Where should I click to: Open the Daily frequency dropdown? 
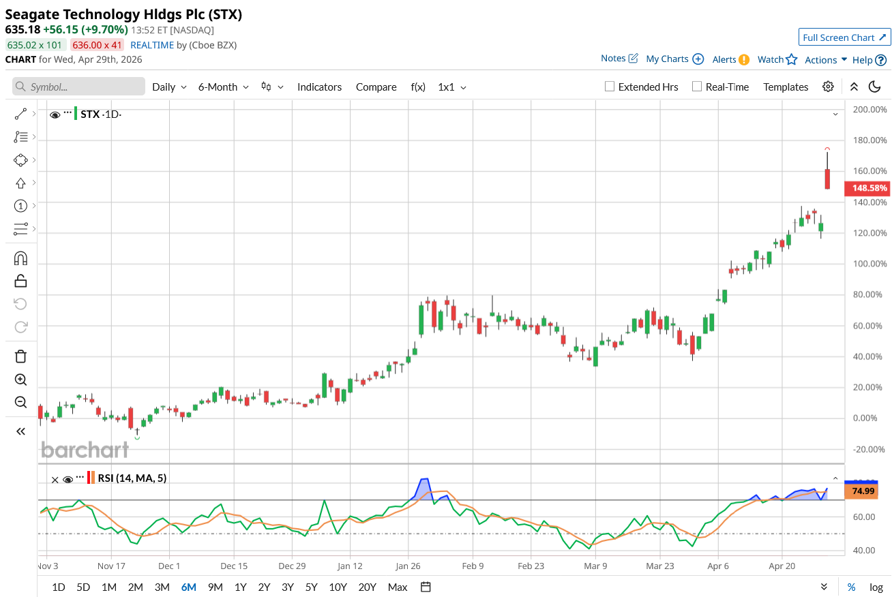point(169,87)
